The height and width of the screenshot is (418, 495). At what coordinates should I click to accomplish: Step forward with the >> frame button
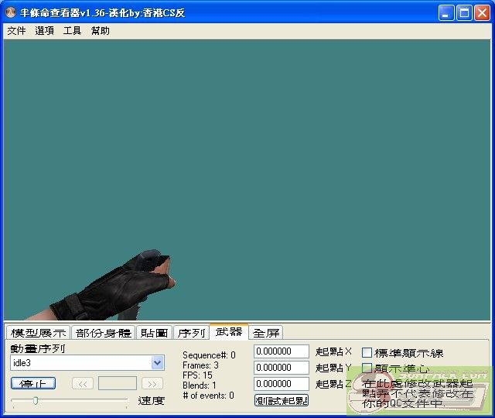pos(152,384)
